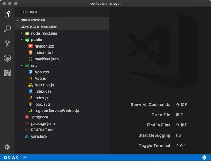Open .gitignore file
The height and width of the screenshot is (161, 211).
[x=40, y=117]
